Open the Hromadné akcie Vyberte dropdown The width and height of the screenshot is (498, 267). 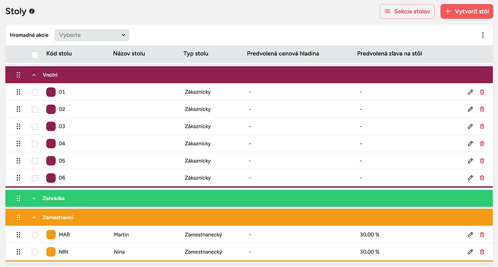[92, 35]
